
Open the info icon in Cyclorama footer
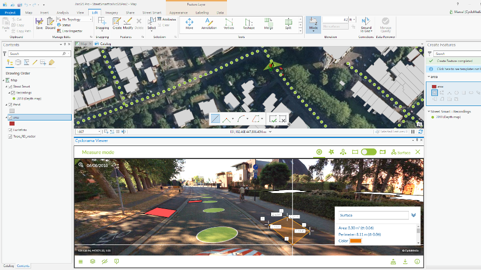pyautogui.click(x=417, y=261)
